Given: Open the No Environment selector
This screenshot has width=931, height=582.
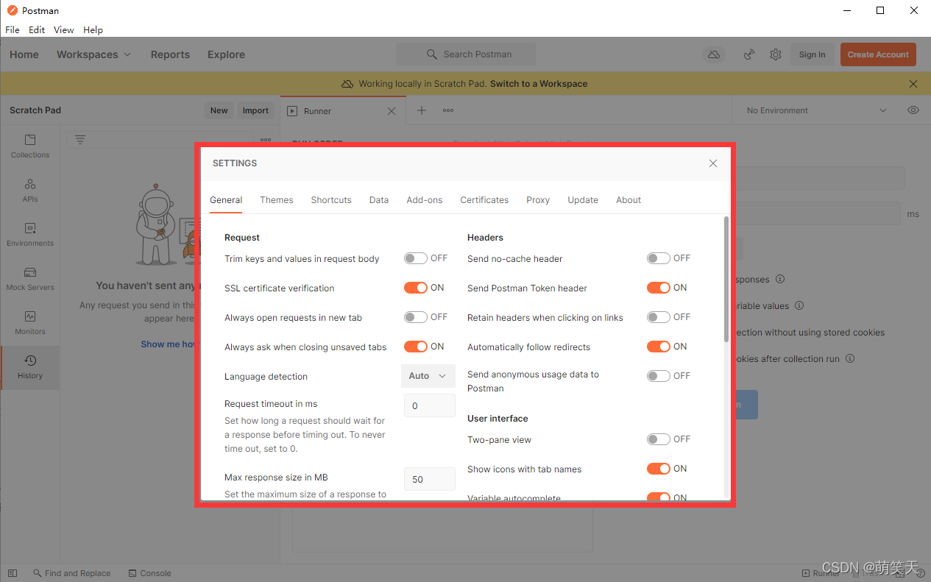Looking at the screenshot, I should pyautogui.click(x=817, y=110).
